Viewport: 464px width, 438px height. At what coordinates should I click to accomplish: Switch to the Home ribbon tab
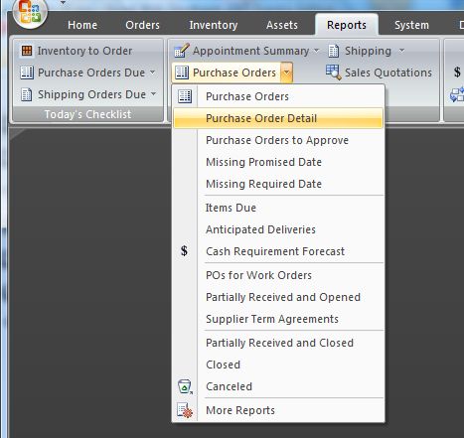coord(82,25)
